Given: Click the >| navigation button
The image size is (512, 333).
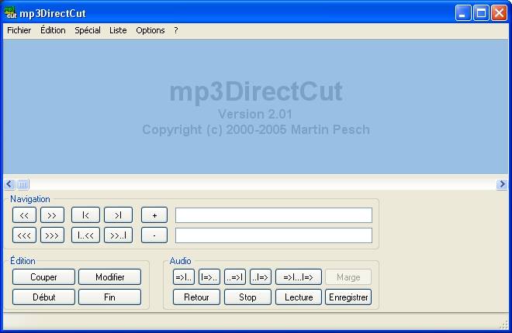Looking at the screenshot, I should tap(118, 215).
